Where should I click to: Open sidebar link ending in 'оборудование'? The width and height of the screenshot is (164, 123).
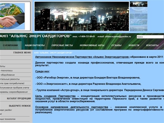(x=7, y=75)
